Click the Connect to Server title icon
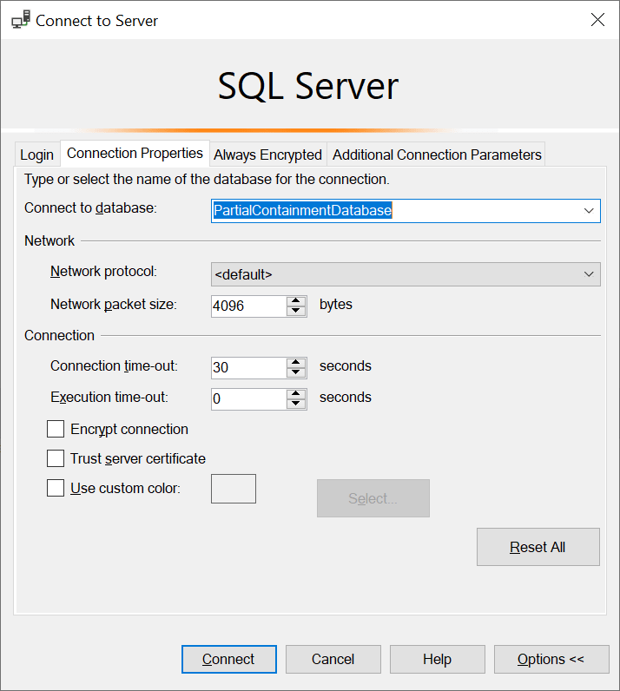620x691 pixels. (x=21, y=19)
